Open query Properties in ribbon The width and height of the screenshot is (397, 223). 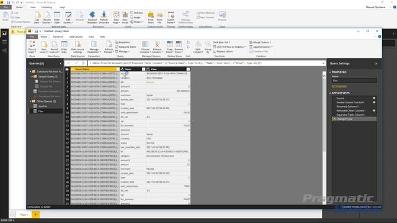[122, 42]
